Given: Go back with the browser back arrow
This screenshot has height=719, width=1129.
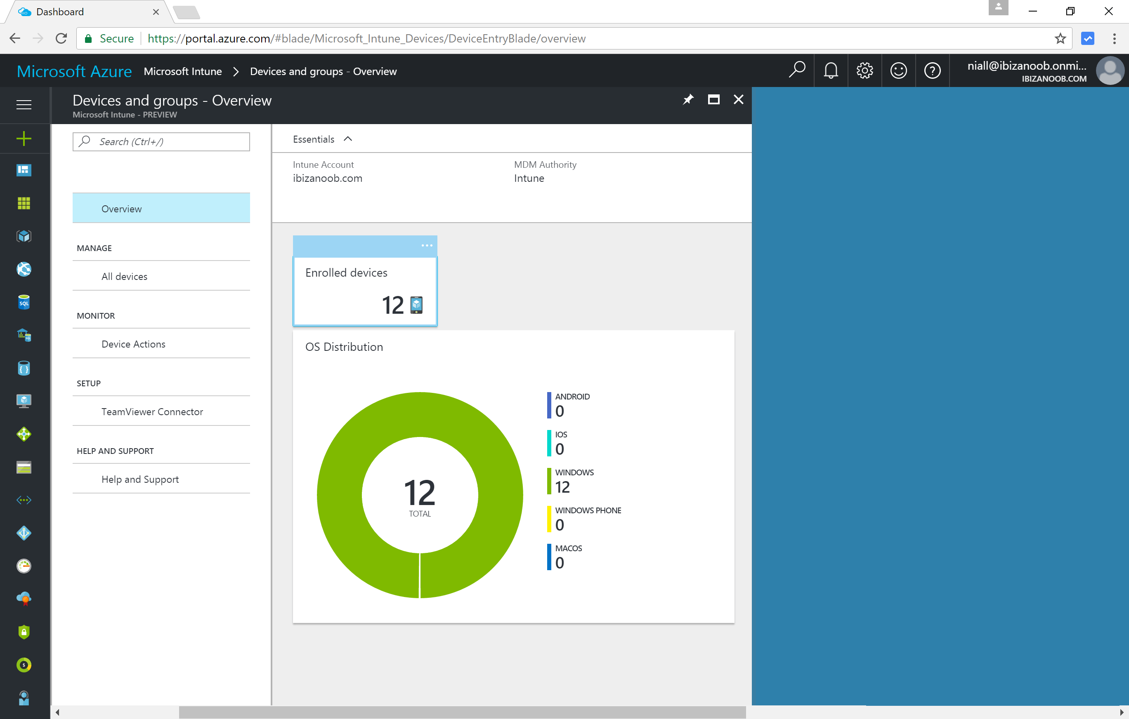Looking at the screenshot, I should 15,38.
